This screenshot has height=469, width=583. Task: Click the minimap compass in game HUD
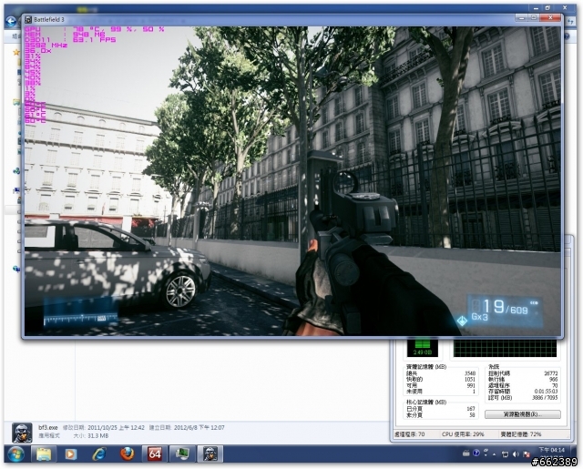click(81, 313)
